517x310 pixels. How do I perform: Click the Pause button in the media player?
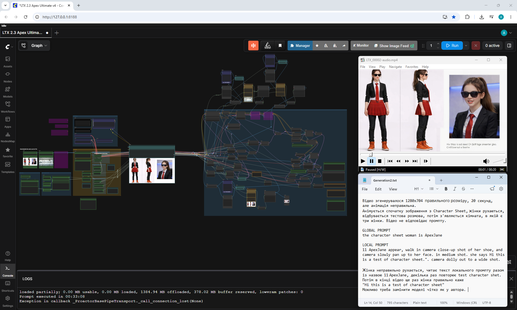coord(371,161)
